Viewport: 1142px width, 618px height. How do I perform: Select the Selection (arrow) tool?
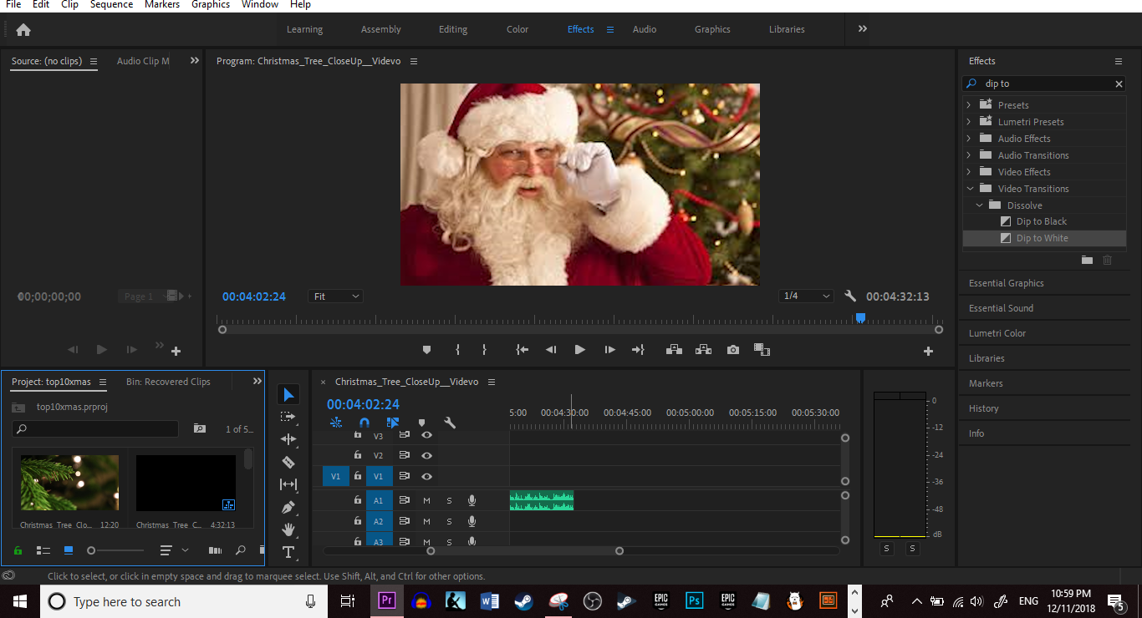point(288,394)
